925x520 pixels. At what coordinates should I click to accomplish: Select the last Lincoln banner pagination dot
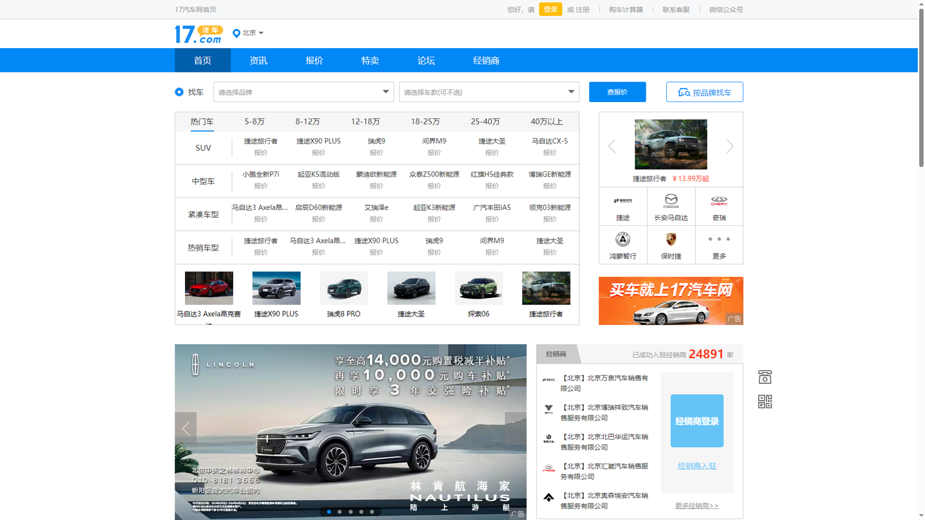(371, 512)
